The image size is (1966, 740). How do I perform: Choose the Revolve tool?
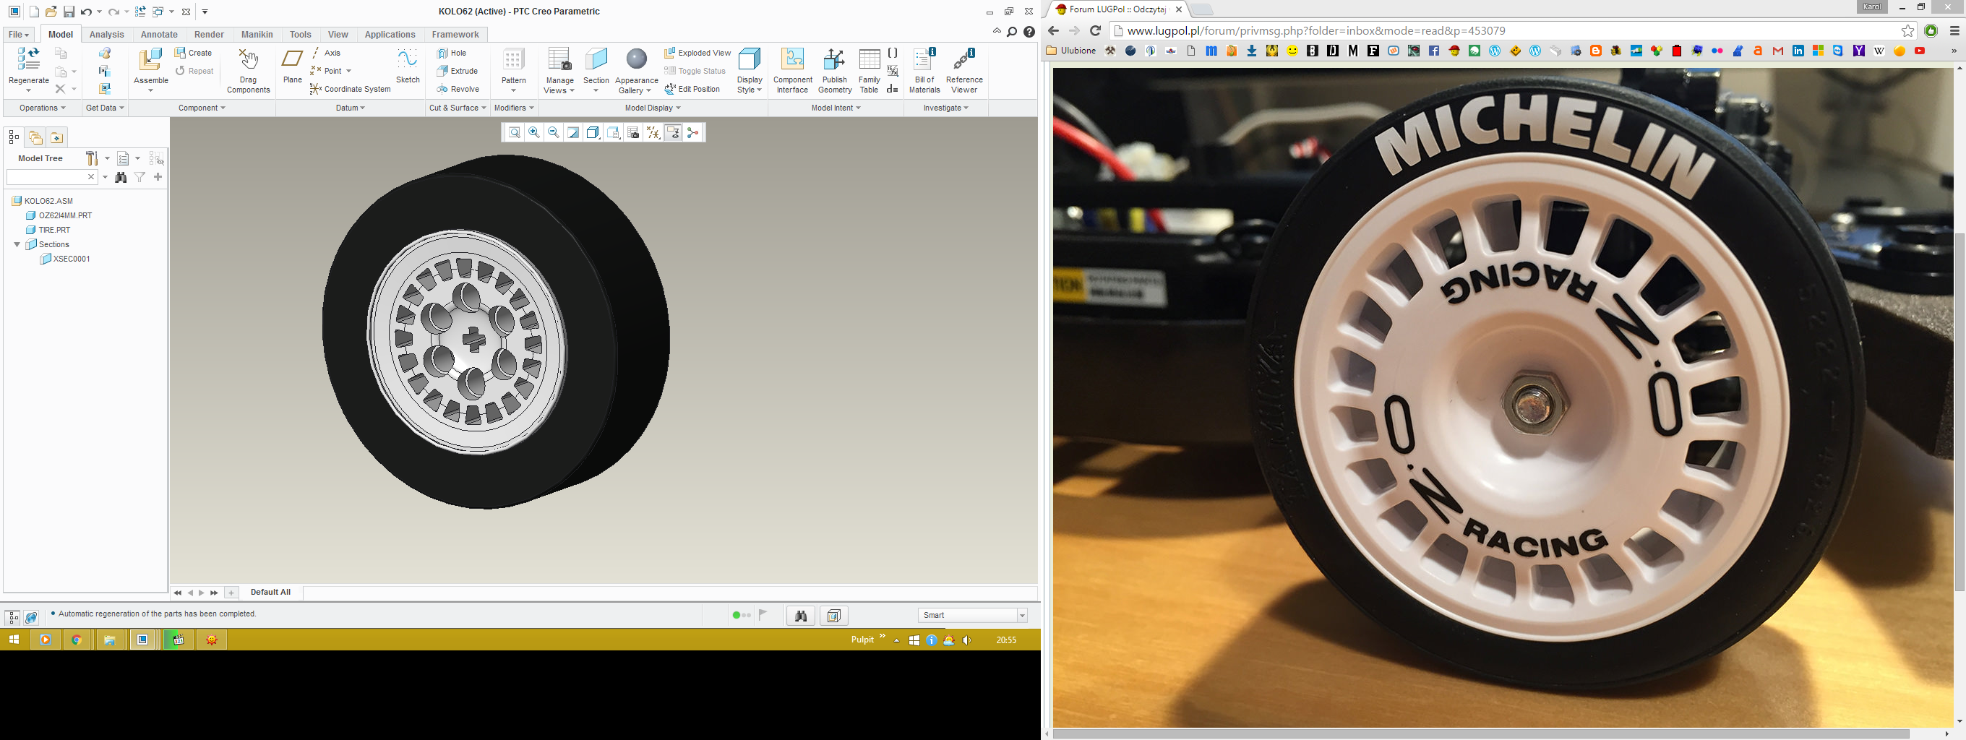coord(458,90)
